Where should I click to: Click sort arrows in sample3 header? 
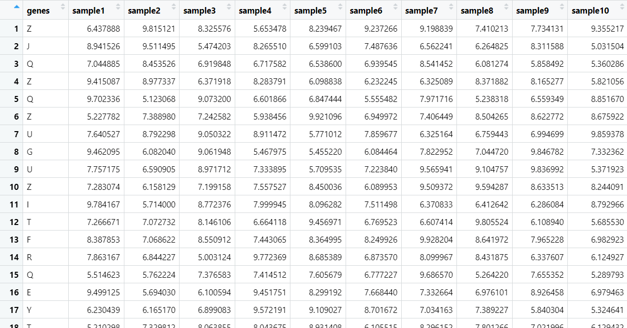pyautogui.click(x=229, y=7)
